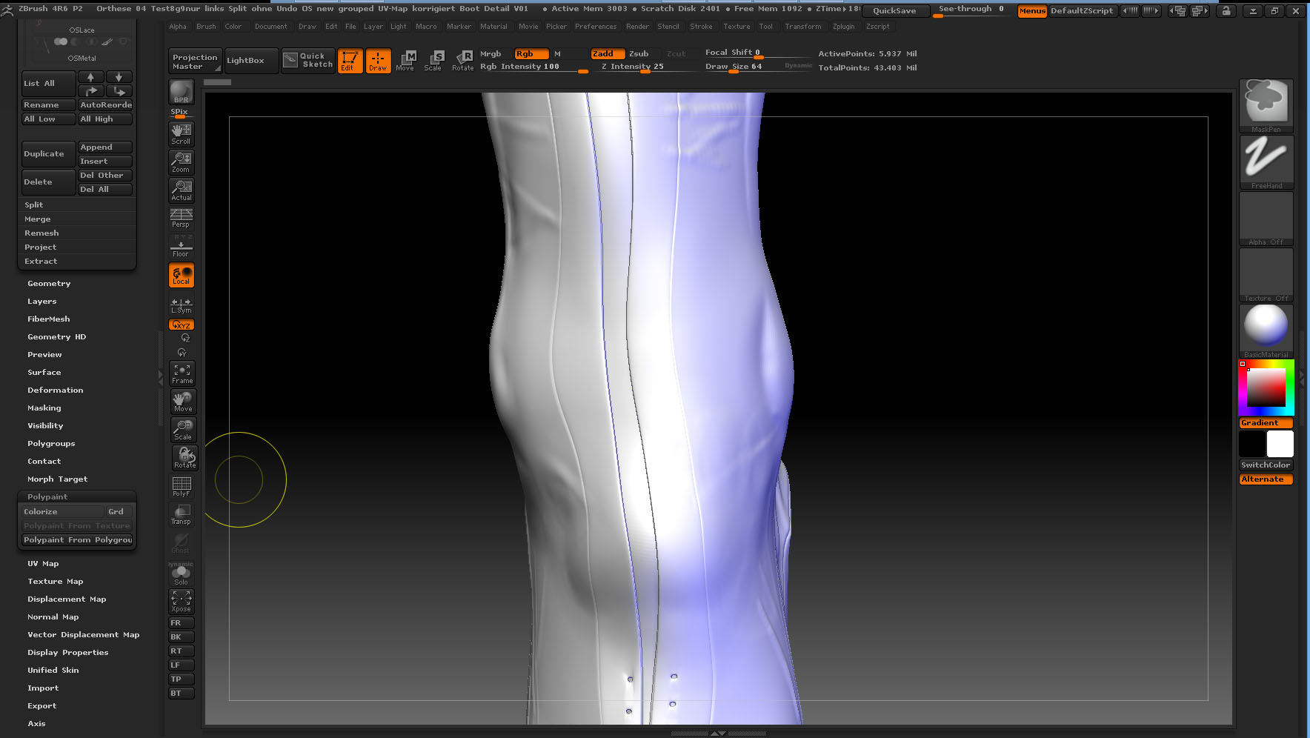Select the Scroll canvas tool
The height and width of the screenshot is (738, 1310).
coord(182,133)
